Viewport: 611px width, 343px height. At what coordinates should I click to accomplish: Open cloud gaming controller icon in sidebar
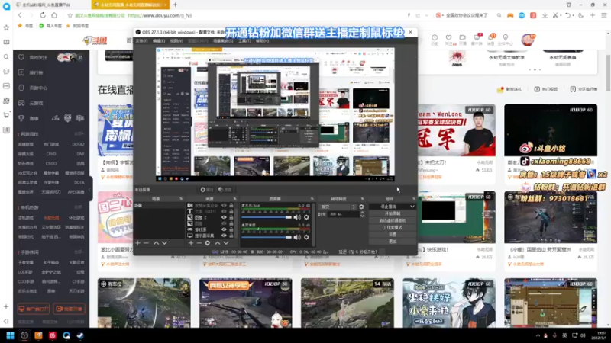(21, 103)
